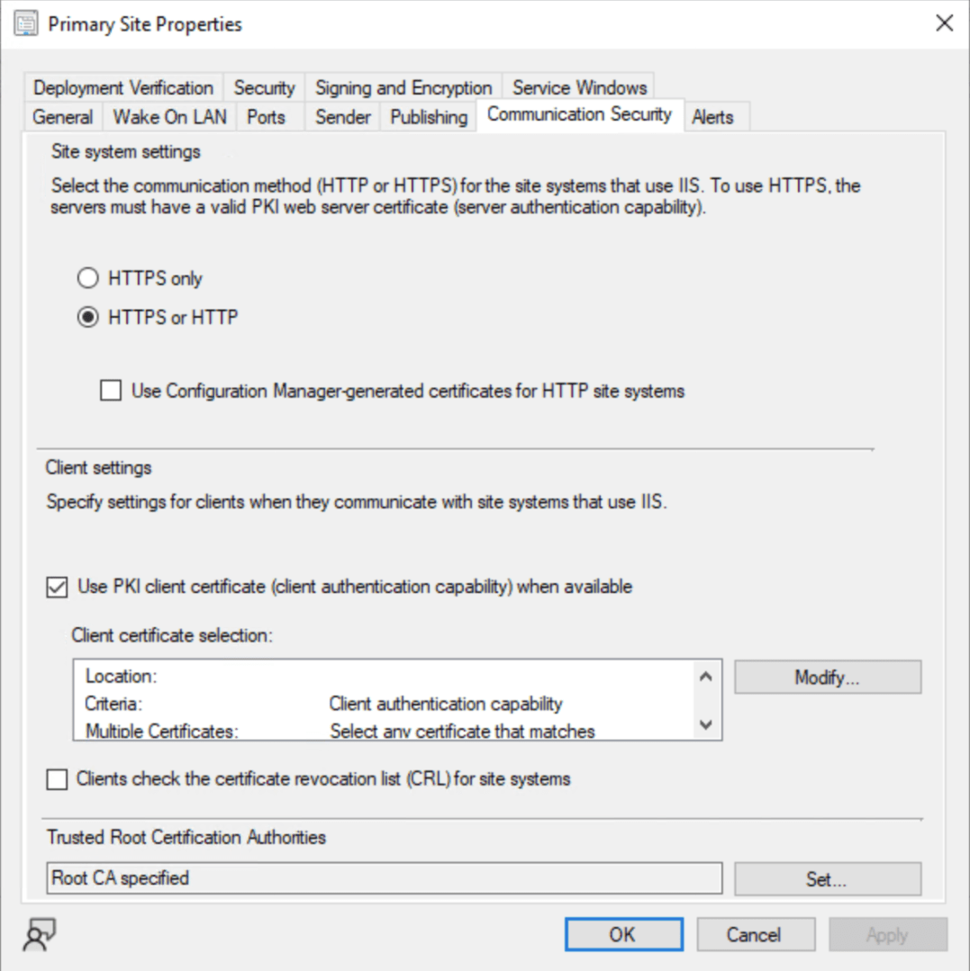
Task: Open the Wake On LAN tab
Action: tap(169, 117)
